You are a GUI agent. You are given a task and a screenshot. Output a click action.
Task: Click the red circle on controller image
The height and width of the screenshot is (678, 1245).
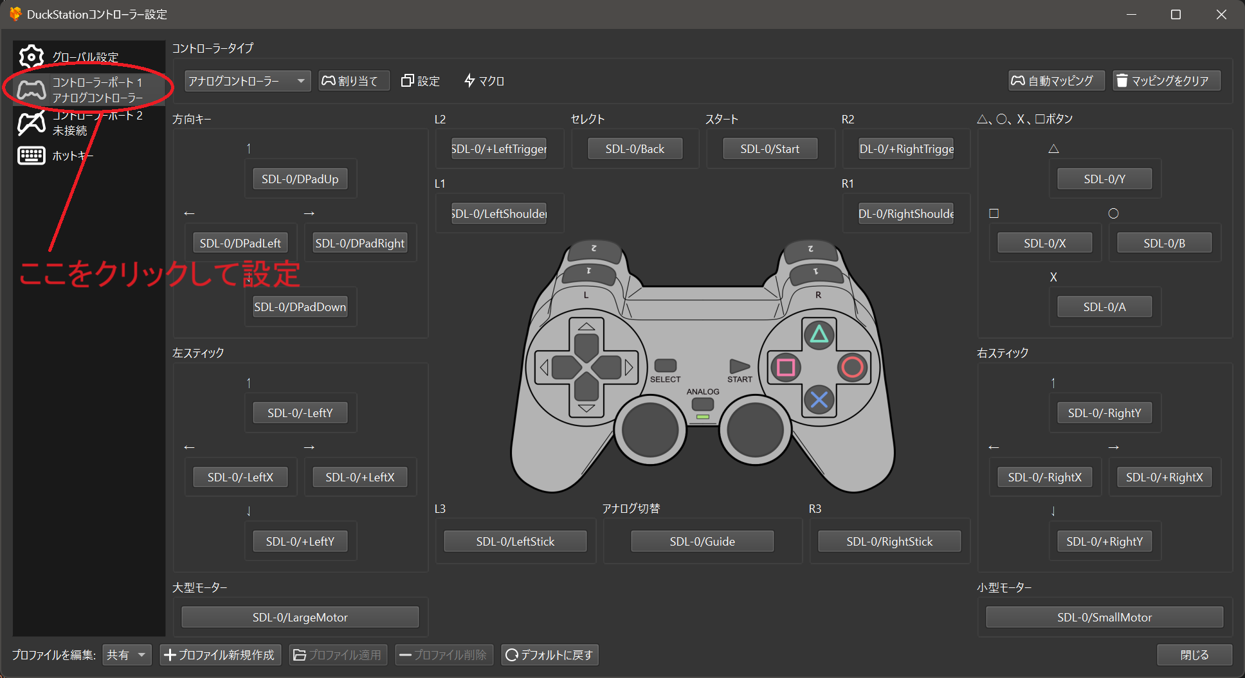coord(853,367)
